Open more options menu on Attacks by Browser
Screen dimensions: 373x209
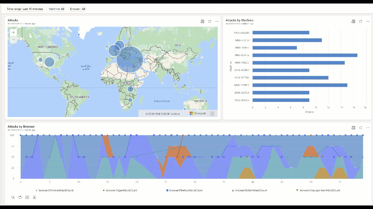coord(368,128)
